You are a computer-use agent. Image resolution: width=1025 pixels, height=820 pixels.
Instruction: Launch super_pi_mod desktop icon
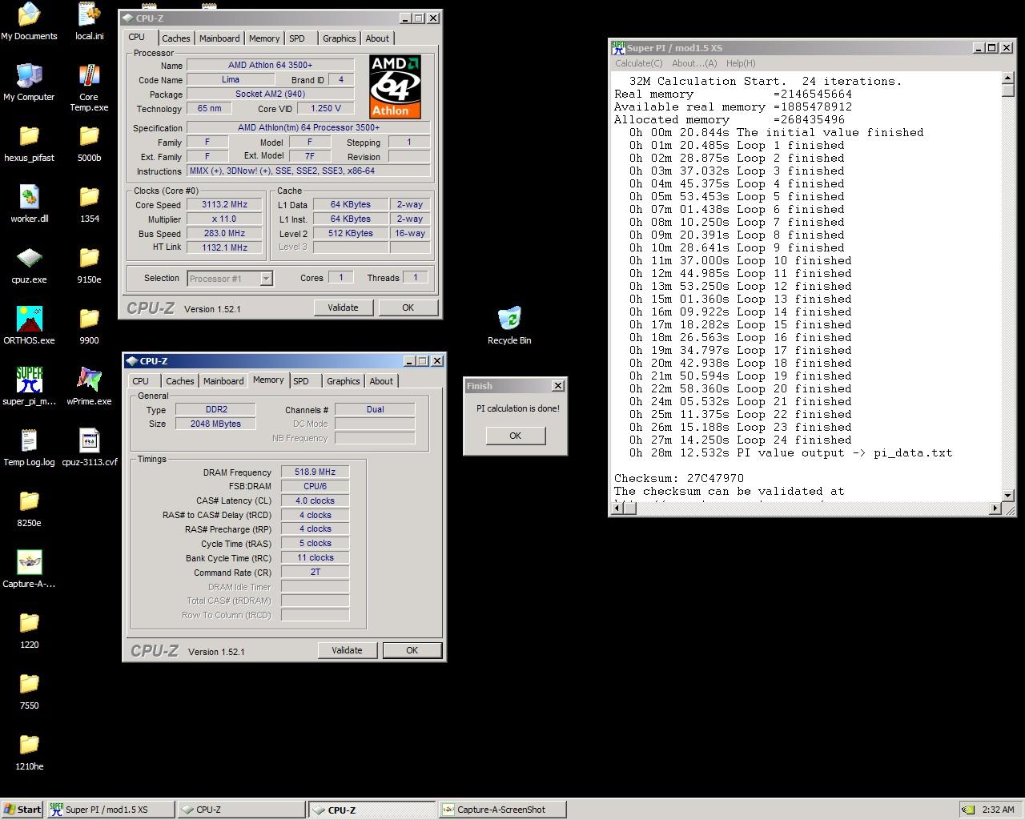[29, 387]
